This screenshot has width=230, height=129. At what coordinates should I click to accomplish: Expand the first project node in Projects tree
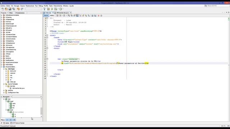pos(1,15)
